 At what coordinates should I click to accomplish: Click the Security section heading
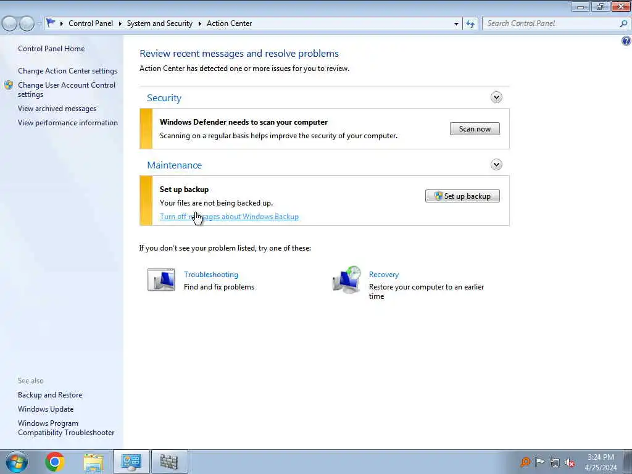pos(164,98)
